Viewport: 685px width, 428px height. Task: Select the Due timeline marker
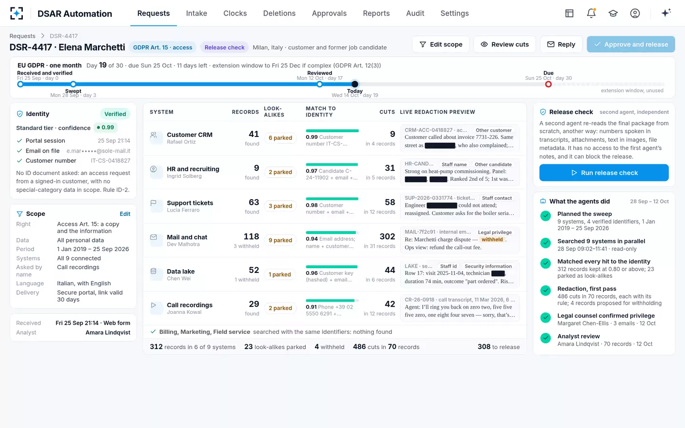548,84
